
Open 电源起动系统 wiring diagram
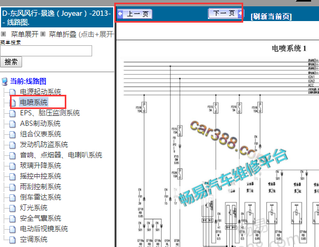tap(41, 92)
